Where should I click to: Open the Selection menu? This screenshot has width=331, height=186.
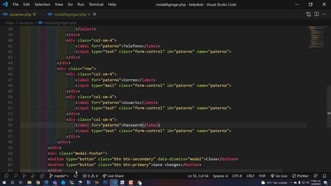(x=42, y=5)
